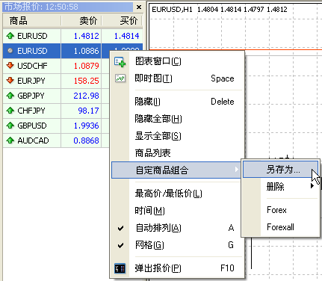Click price 158.25 in EURJPY row

[x=87, y=81]
